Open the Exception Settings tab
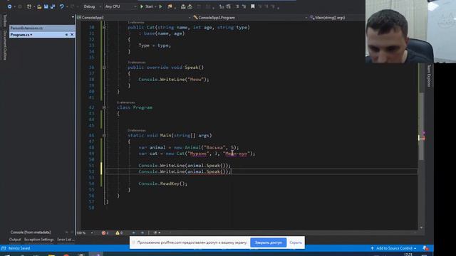456x256 pixels. pos(39,240)
